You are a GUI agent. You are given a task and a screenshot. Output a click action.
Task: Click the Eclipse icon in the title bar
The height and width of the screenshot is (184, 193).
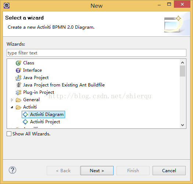click(x=7, y=6)
